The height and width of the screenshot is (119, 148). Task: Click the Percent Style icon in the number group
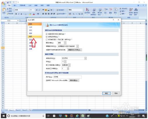point(74,14)
